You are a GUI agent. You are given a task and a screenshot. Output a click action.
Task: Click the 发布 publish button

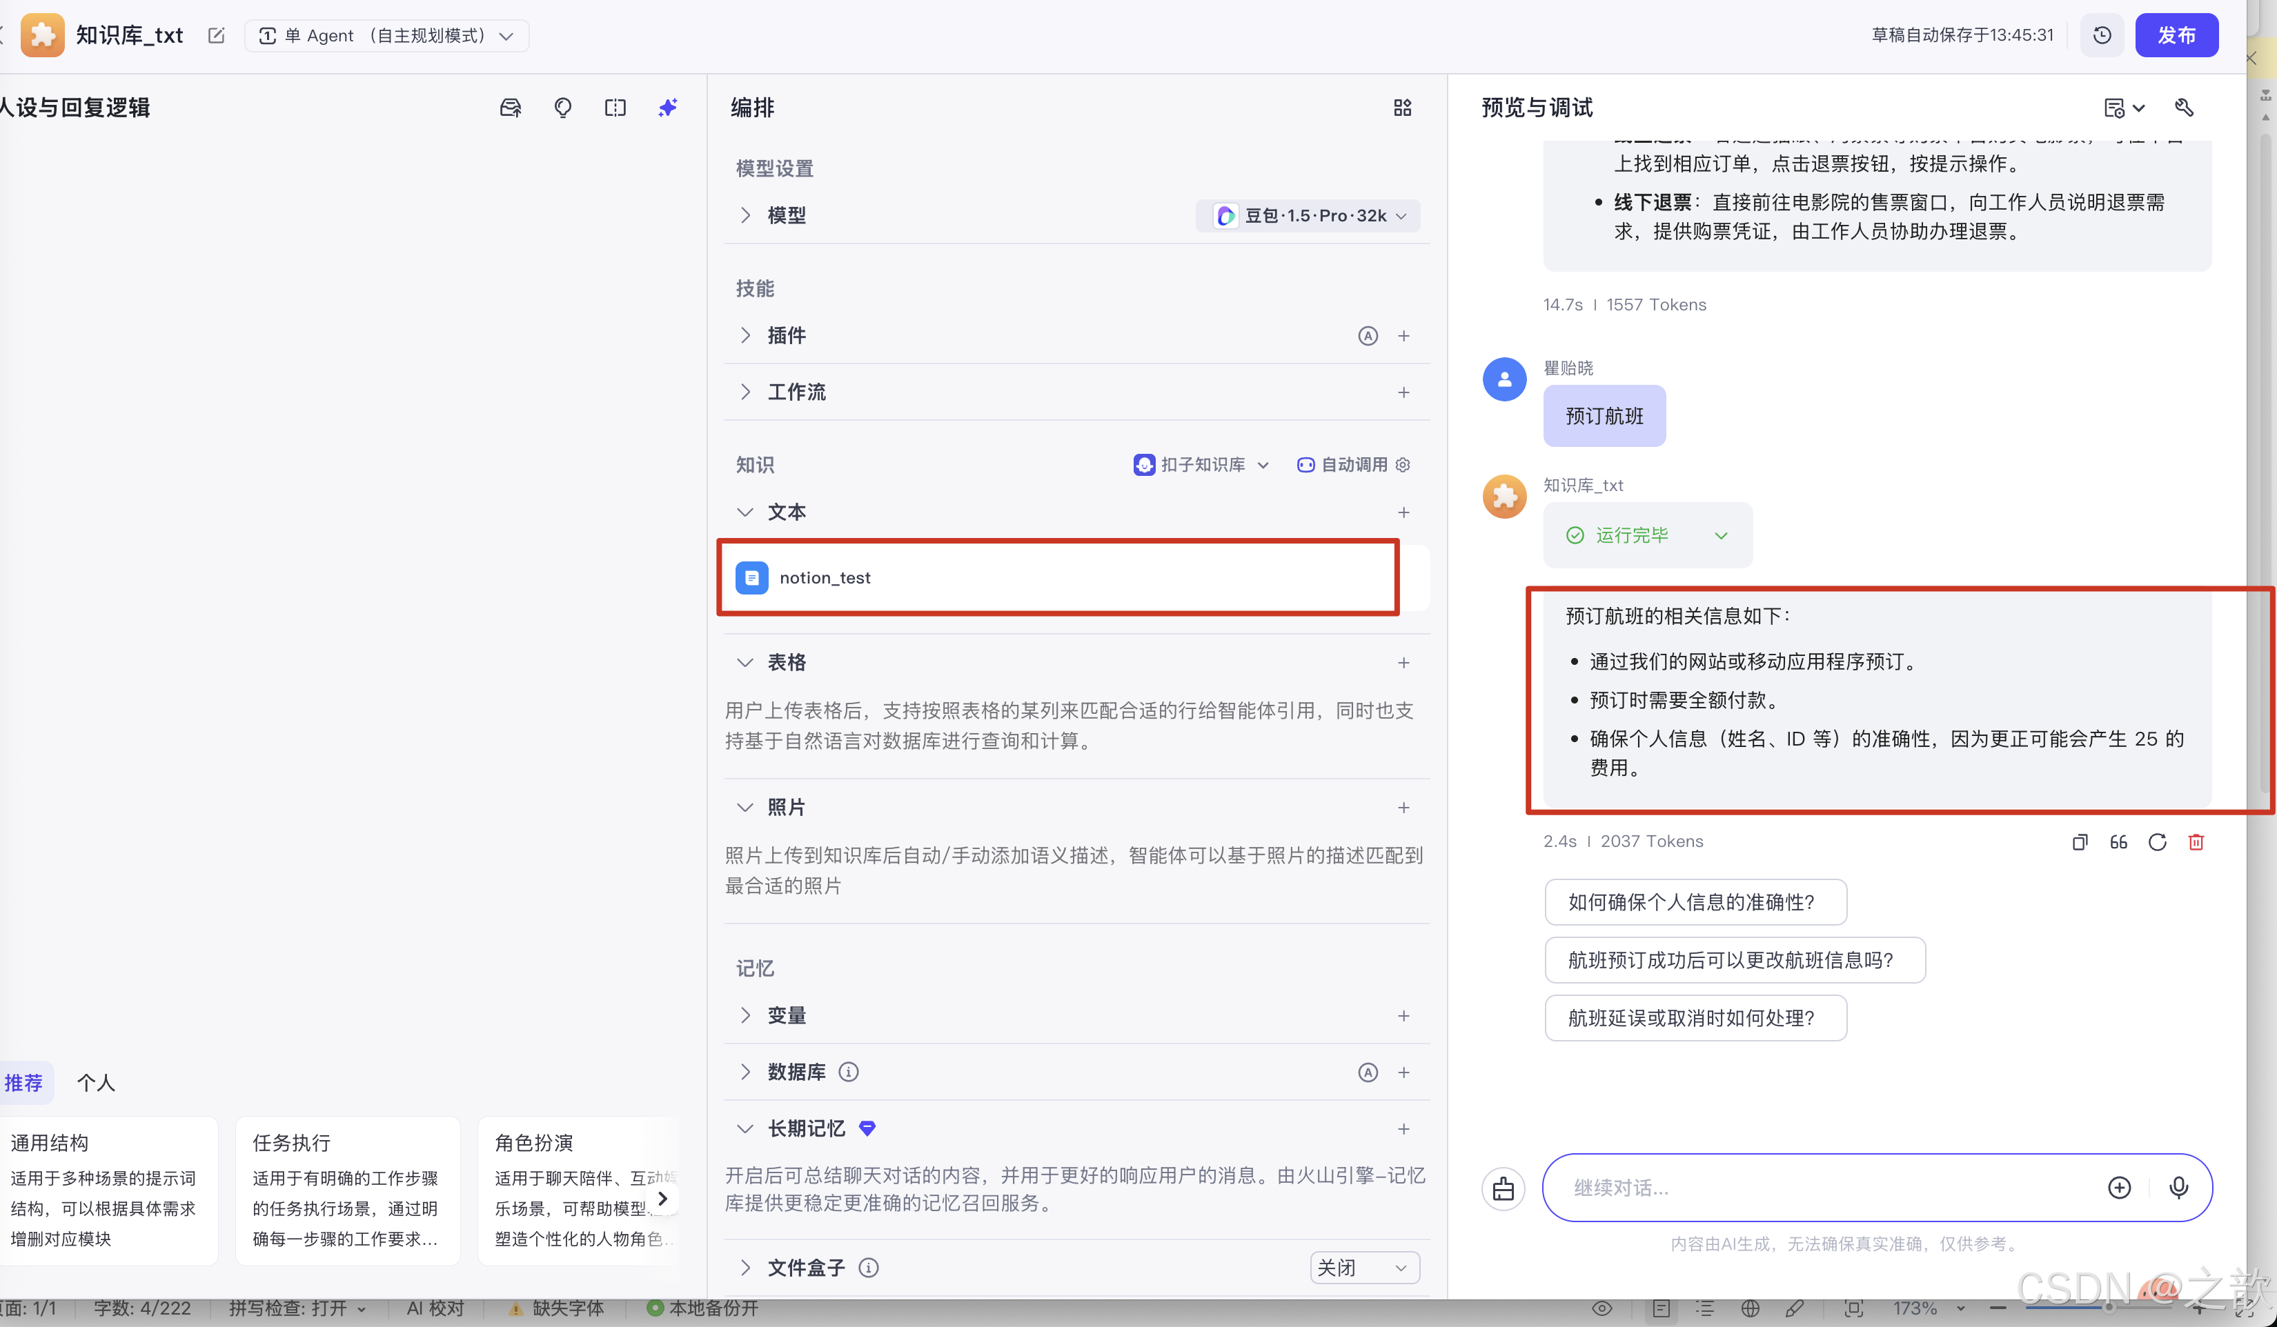pos(2177,35)
